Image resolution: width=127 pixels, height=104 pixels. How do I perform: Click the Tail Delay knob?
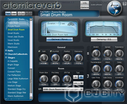coord(119,69)
